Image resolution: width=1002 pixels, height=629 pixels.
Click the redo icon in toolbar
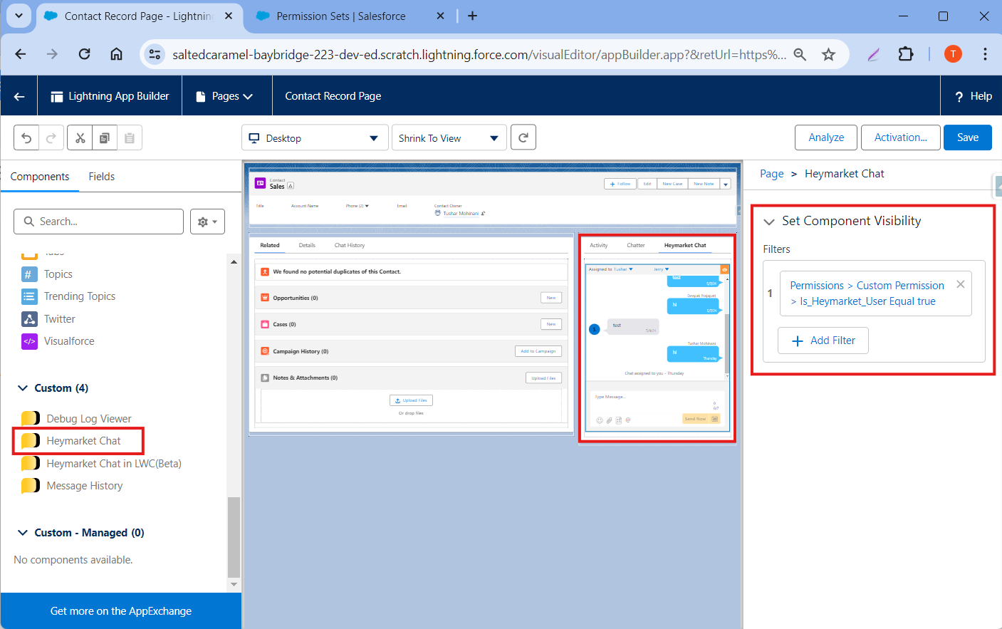coord(51,138)
